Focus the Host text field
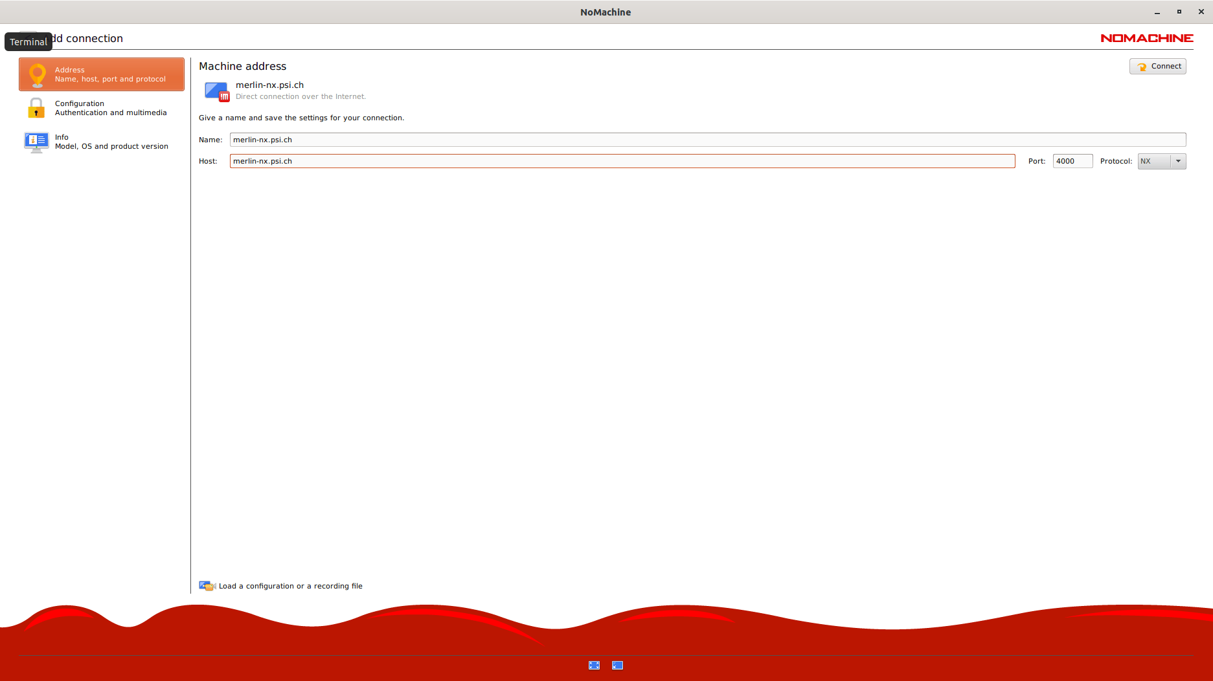 [x=622, y=161]
